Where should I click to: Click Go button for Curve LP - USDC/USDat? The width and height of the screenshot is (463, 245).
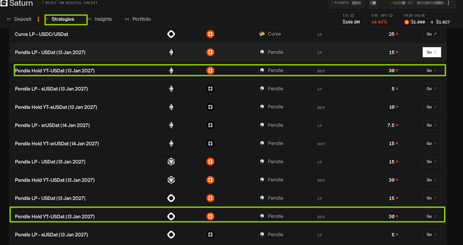pos(432,34)
